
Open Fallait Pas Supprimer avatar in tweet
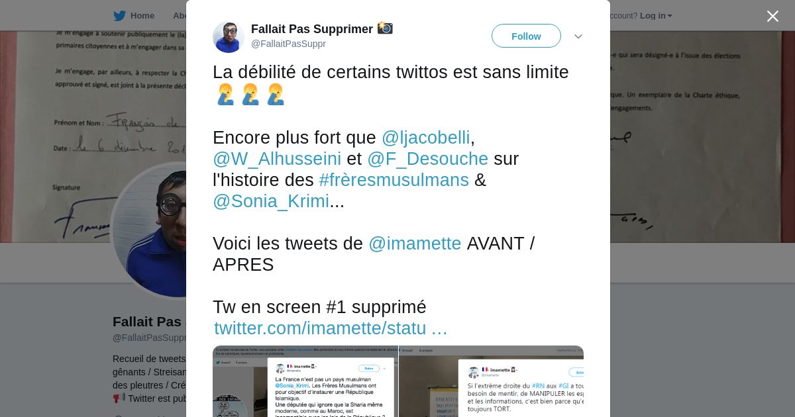tap(229, 37)
